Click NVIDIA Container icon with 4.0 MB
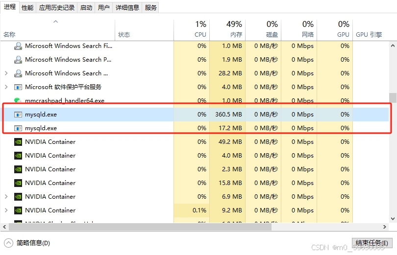Viewport: 397px width, 255px height. coord(18,156)
